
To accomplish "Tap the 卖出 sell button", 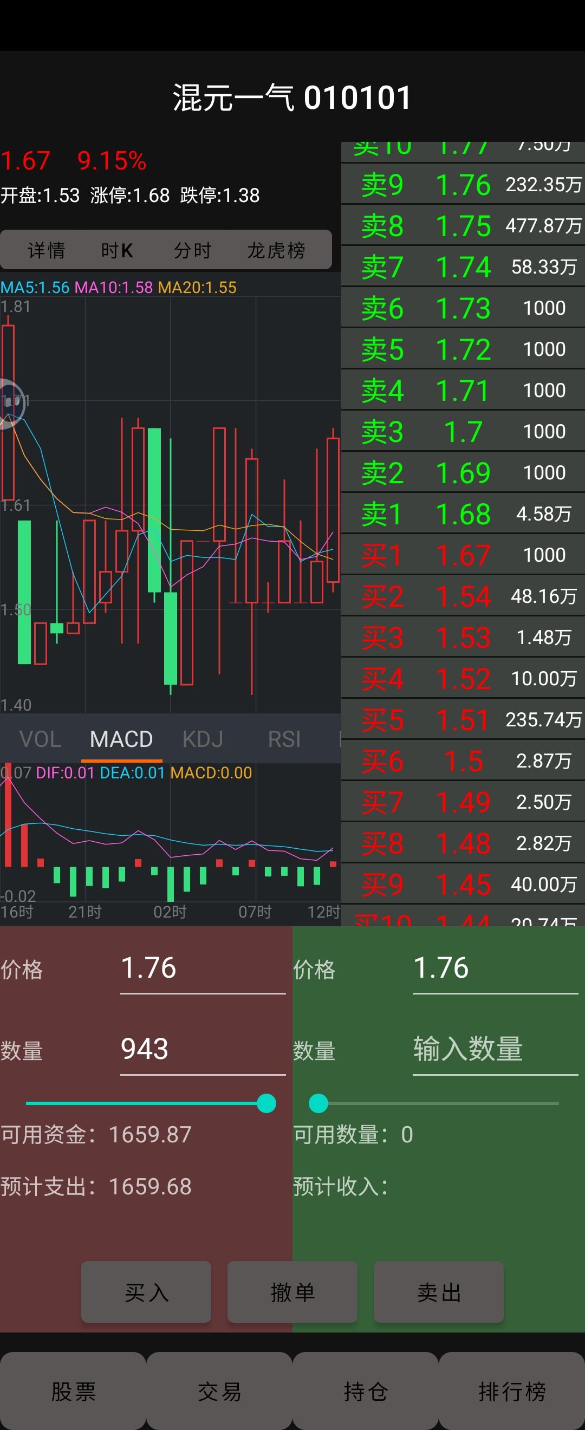I will pos(438,1292).
